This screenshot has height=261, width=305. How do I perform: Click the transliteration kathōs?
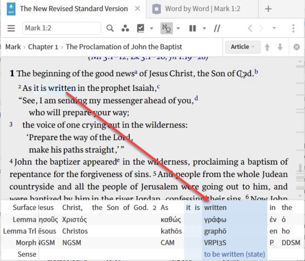(171, 231)
